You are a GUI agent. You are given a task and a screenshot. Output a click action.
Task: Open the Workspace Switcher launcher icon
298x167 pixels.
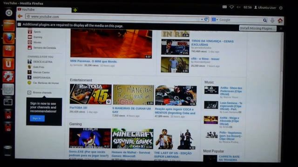[8, 102]
